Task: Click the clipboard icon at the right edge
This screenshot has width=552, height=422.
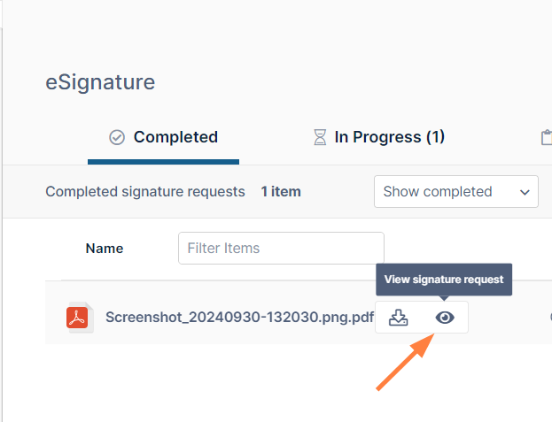Action: [547, 137]
